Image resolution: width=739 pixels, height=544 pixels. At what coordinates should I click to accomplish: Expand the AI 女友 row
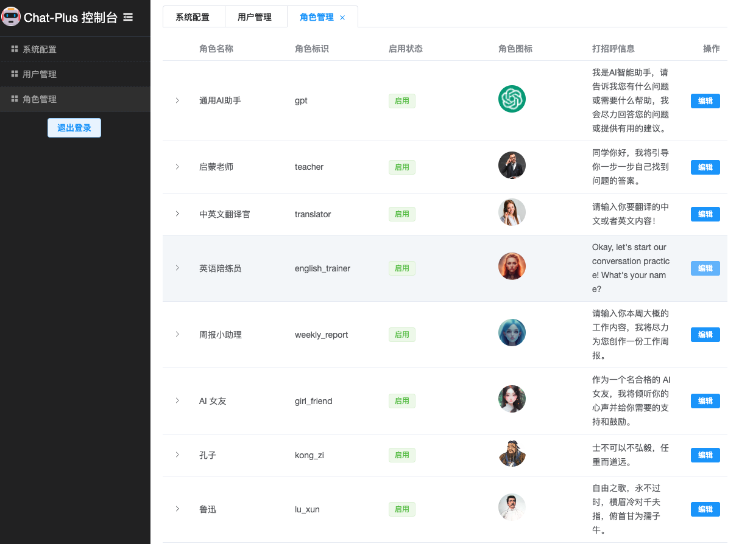click(177, 400)
